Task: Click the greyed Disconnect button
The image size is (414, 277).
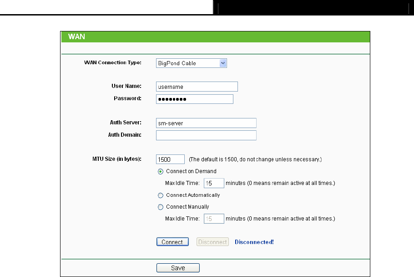Action: (x=212, y=242)
